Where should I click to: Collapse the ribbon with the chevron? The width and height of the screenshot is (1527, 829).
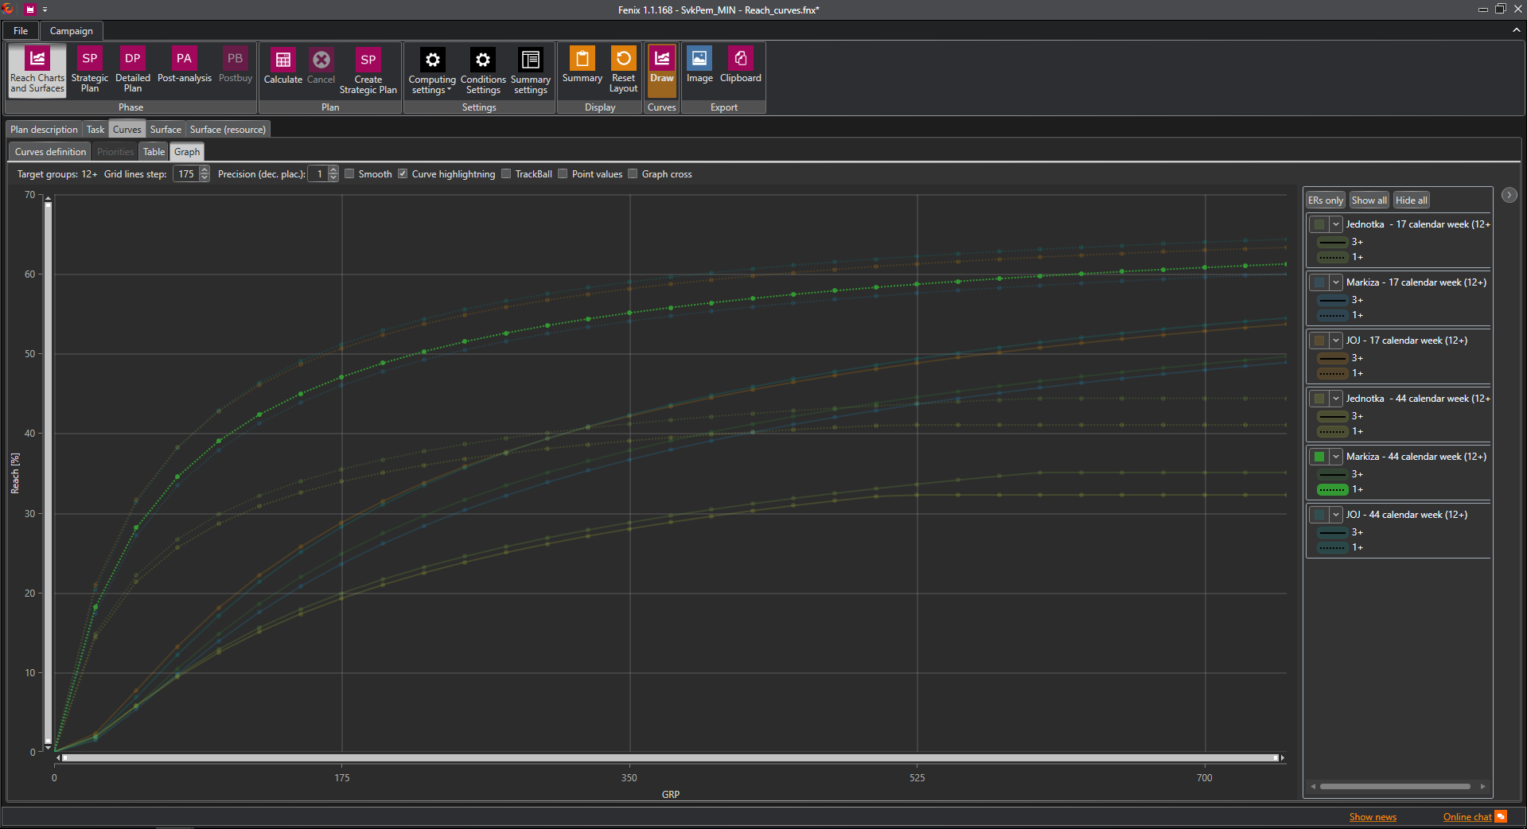pyautogui.click(x=1516, y=30)
